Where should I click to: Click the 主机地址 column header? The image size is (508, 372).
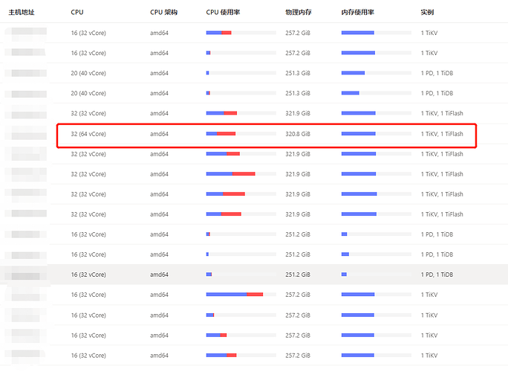(x=22, y=13)
